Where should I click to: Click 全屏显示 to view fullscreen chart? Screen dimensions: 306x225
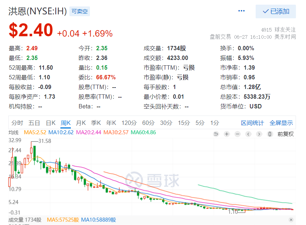281,123
